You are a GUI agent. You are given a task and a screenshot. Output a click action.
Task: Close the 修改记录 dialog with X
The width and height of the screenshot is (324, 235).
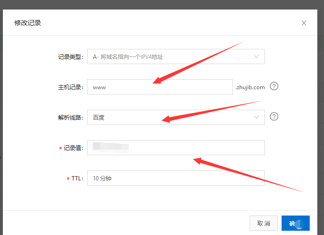tap(304, 23)
